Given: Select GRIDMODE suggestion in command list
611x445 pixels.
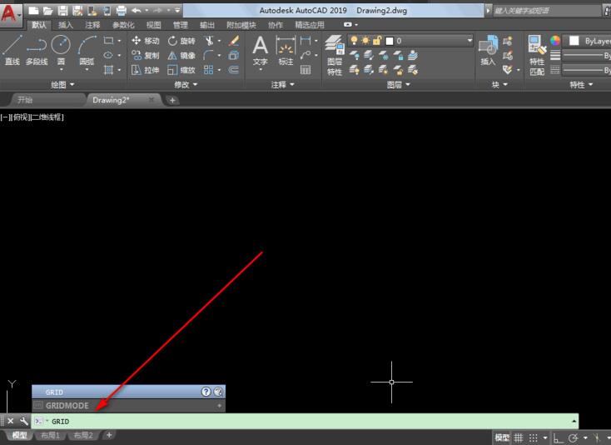Looking at the screenshot, I should click(128, 406).
